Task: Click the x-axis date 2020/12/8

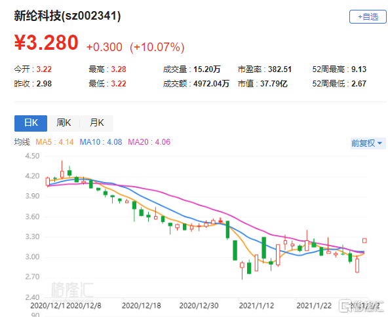Action: pyautogui.click(x=84, y=306)
